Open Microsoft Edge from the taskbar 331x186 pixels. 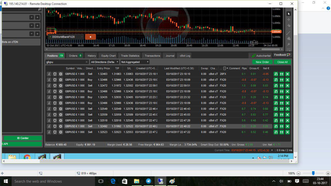tap(113, 181)
